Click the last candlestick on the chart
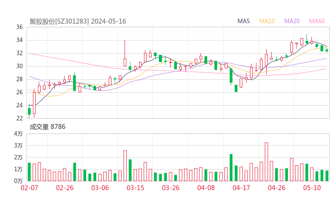Viewport: 334px width, 198px height. (x=327, y=50)
